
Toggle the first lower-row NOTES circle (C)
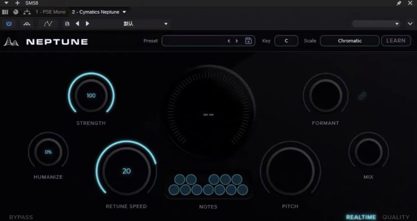(174, 190)
